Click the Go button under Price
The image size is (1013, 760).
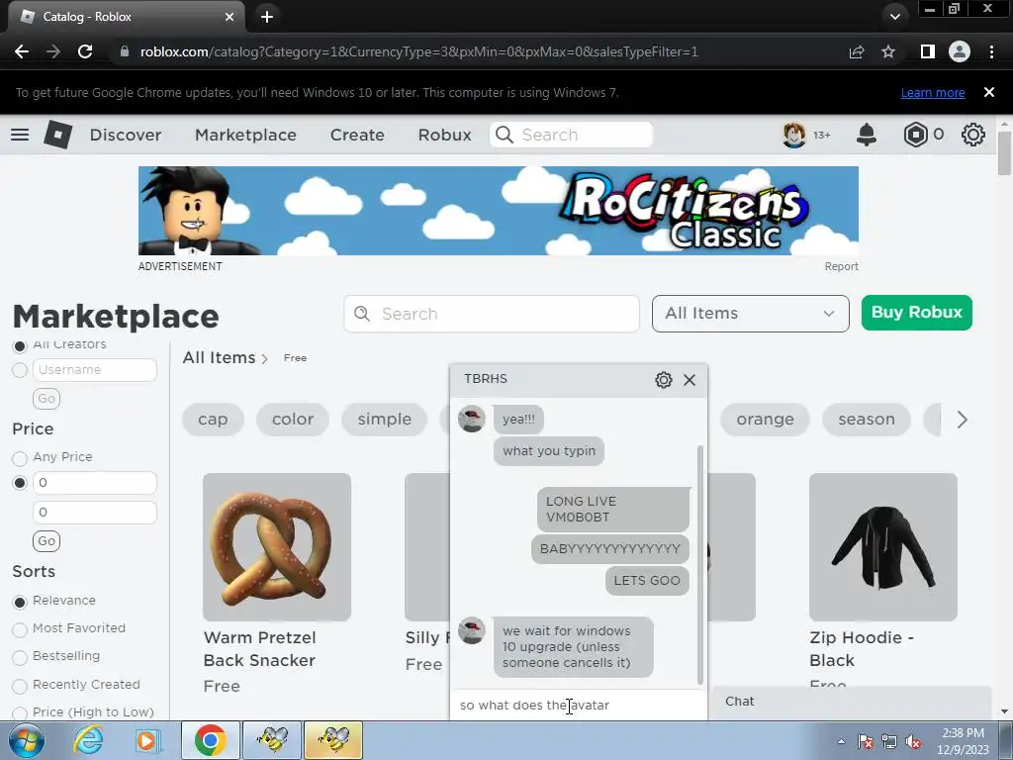tap(46, 541)
